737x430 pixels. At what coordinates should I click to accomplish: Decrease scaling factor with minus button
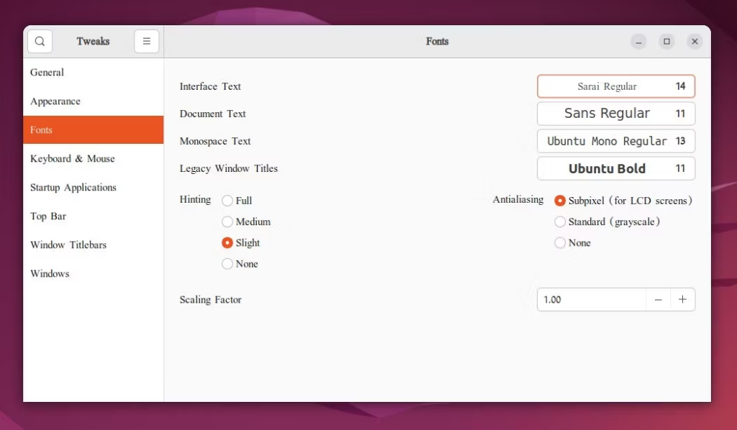tap(658, 300)
